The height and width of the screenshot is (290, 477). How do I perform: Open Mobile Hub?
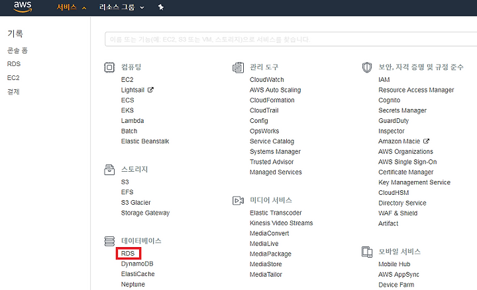(x=394, y=264)
